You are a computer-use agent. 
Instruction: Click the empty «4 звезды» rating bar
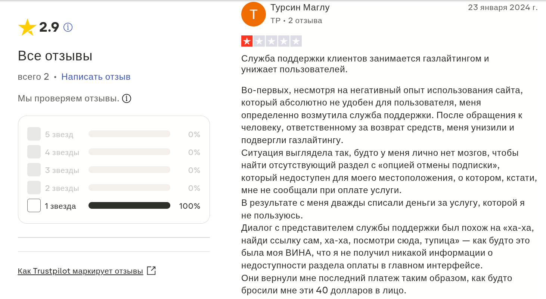pyautogui.click(x=129, y=152)
